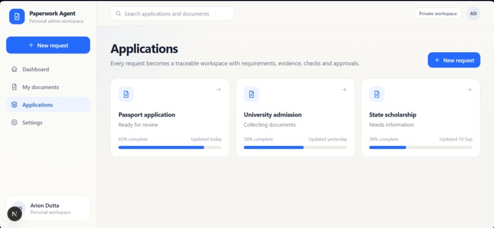Open the Dashboard page
Image resolution: width=494 pixels, height=228 pixels.
[48, 69]
